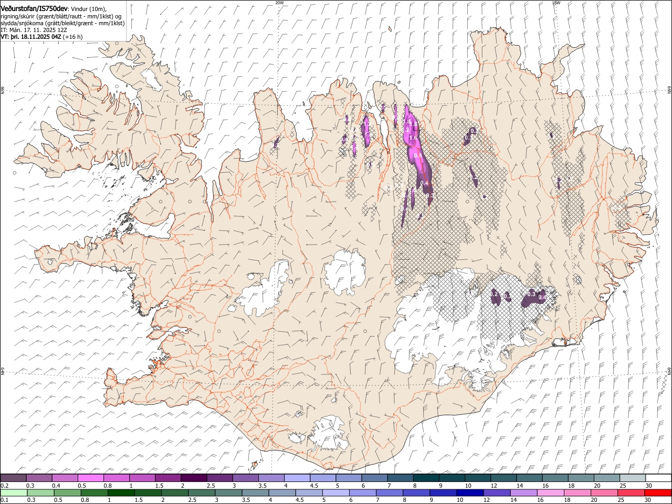The height and width of the screenshot is (504, 672).
Task: Pick the pale grey 25 snow-scale swatch
Action: coord(633,478)
